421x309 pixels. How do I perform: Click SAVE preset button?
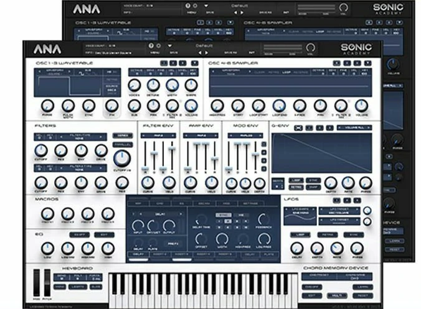tap(174, 53)
